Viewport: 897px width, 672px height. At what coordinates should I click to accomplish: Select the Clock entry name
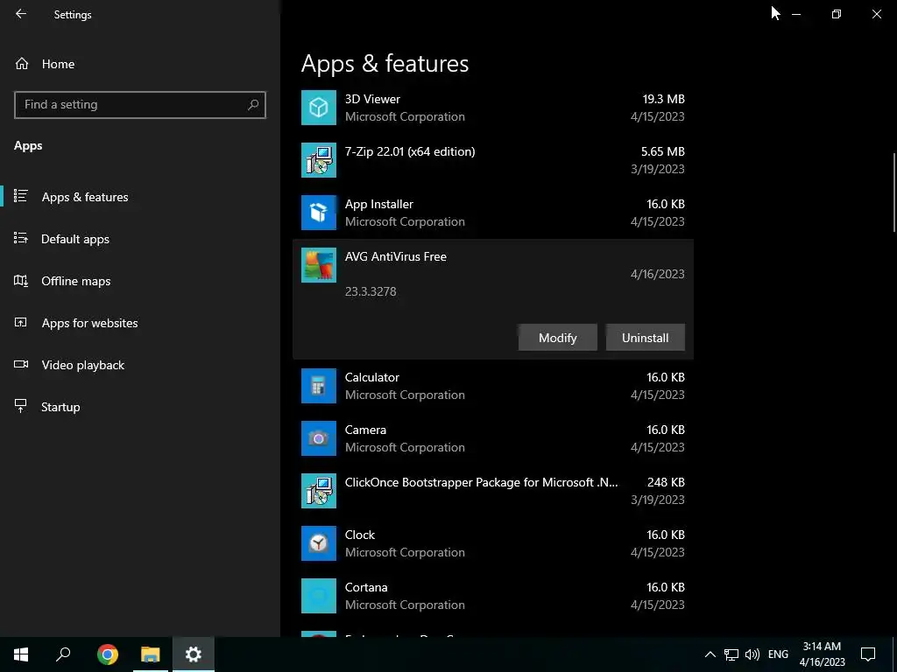(x=360, y=535)
